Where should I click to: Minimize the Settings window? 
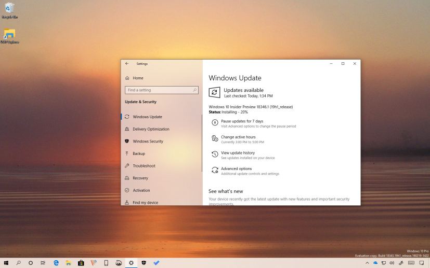pyautogui.click(x=331, y=63)
